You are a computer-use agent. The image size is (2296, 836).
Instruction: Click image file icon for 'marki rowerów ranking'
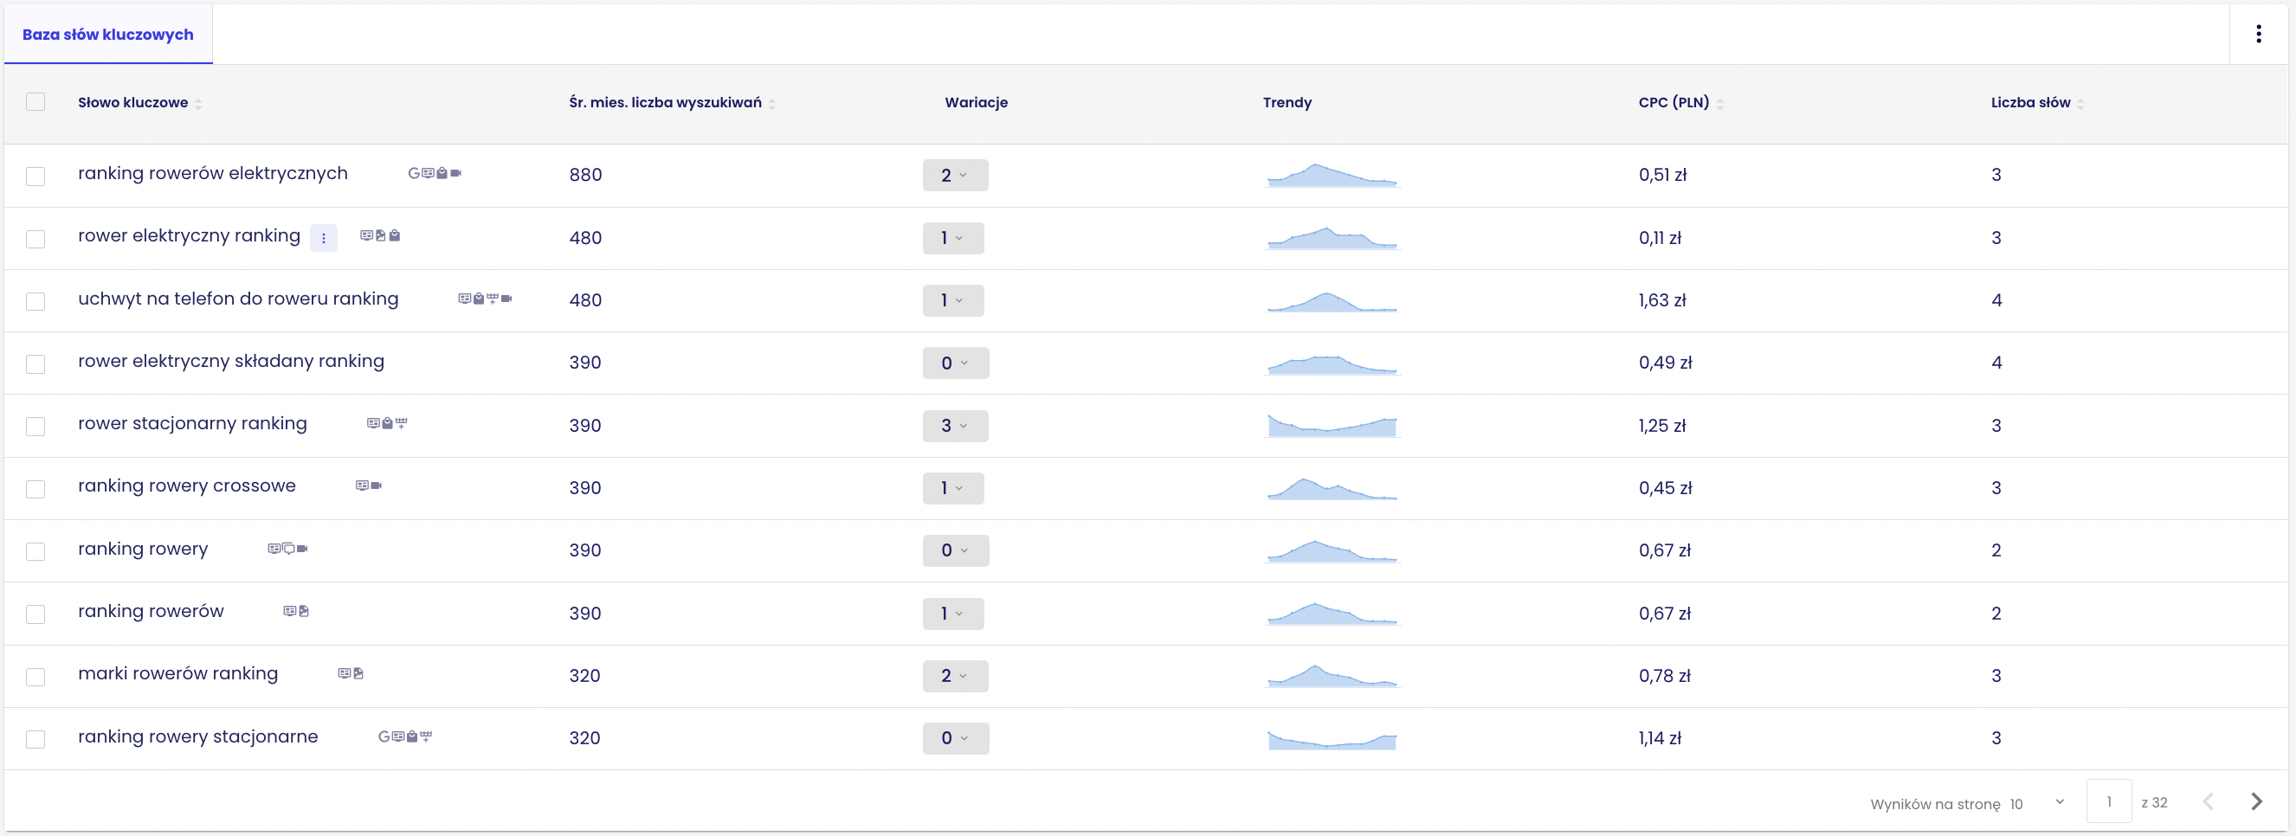tap(358, 674)
